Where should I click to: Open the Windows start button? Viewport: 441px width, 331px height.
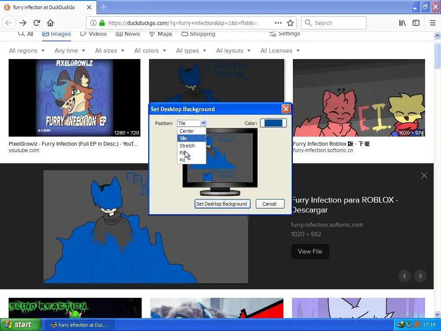pyautogui.click(x=21, y=325)
